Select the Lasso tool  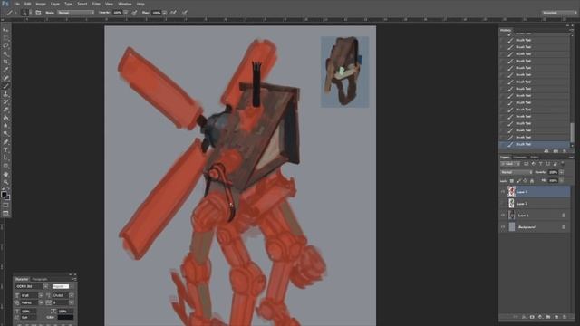click(5, 46)
